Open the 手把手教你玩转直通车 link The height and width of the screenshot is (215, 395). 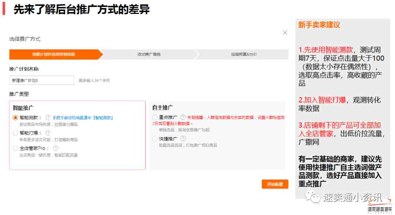pyautogui.click(x=83, y=118)
